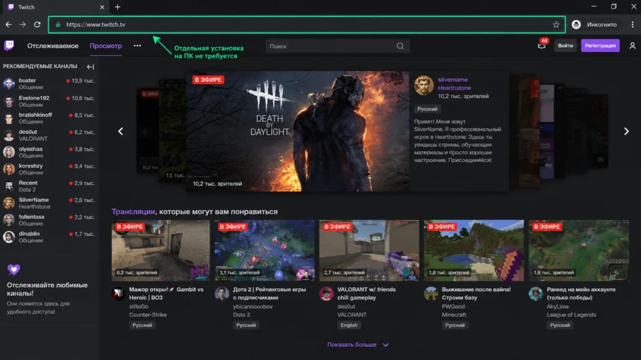
Task: Show next stream in carousel
Action: click(x=626, y=131)
